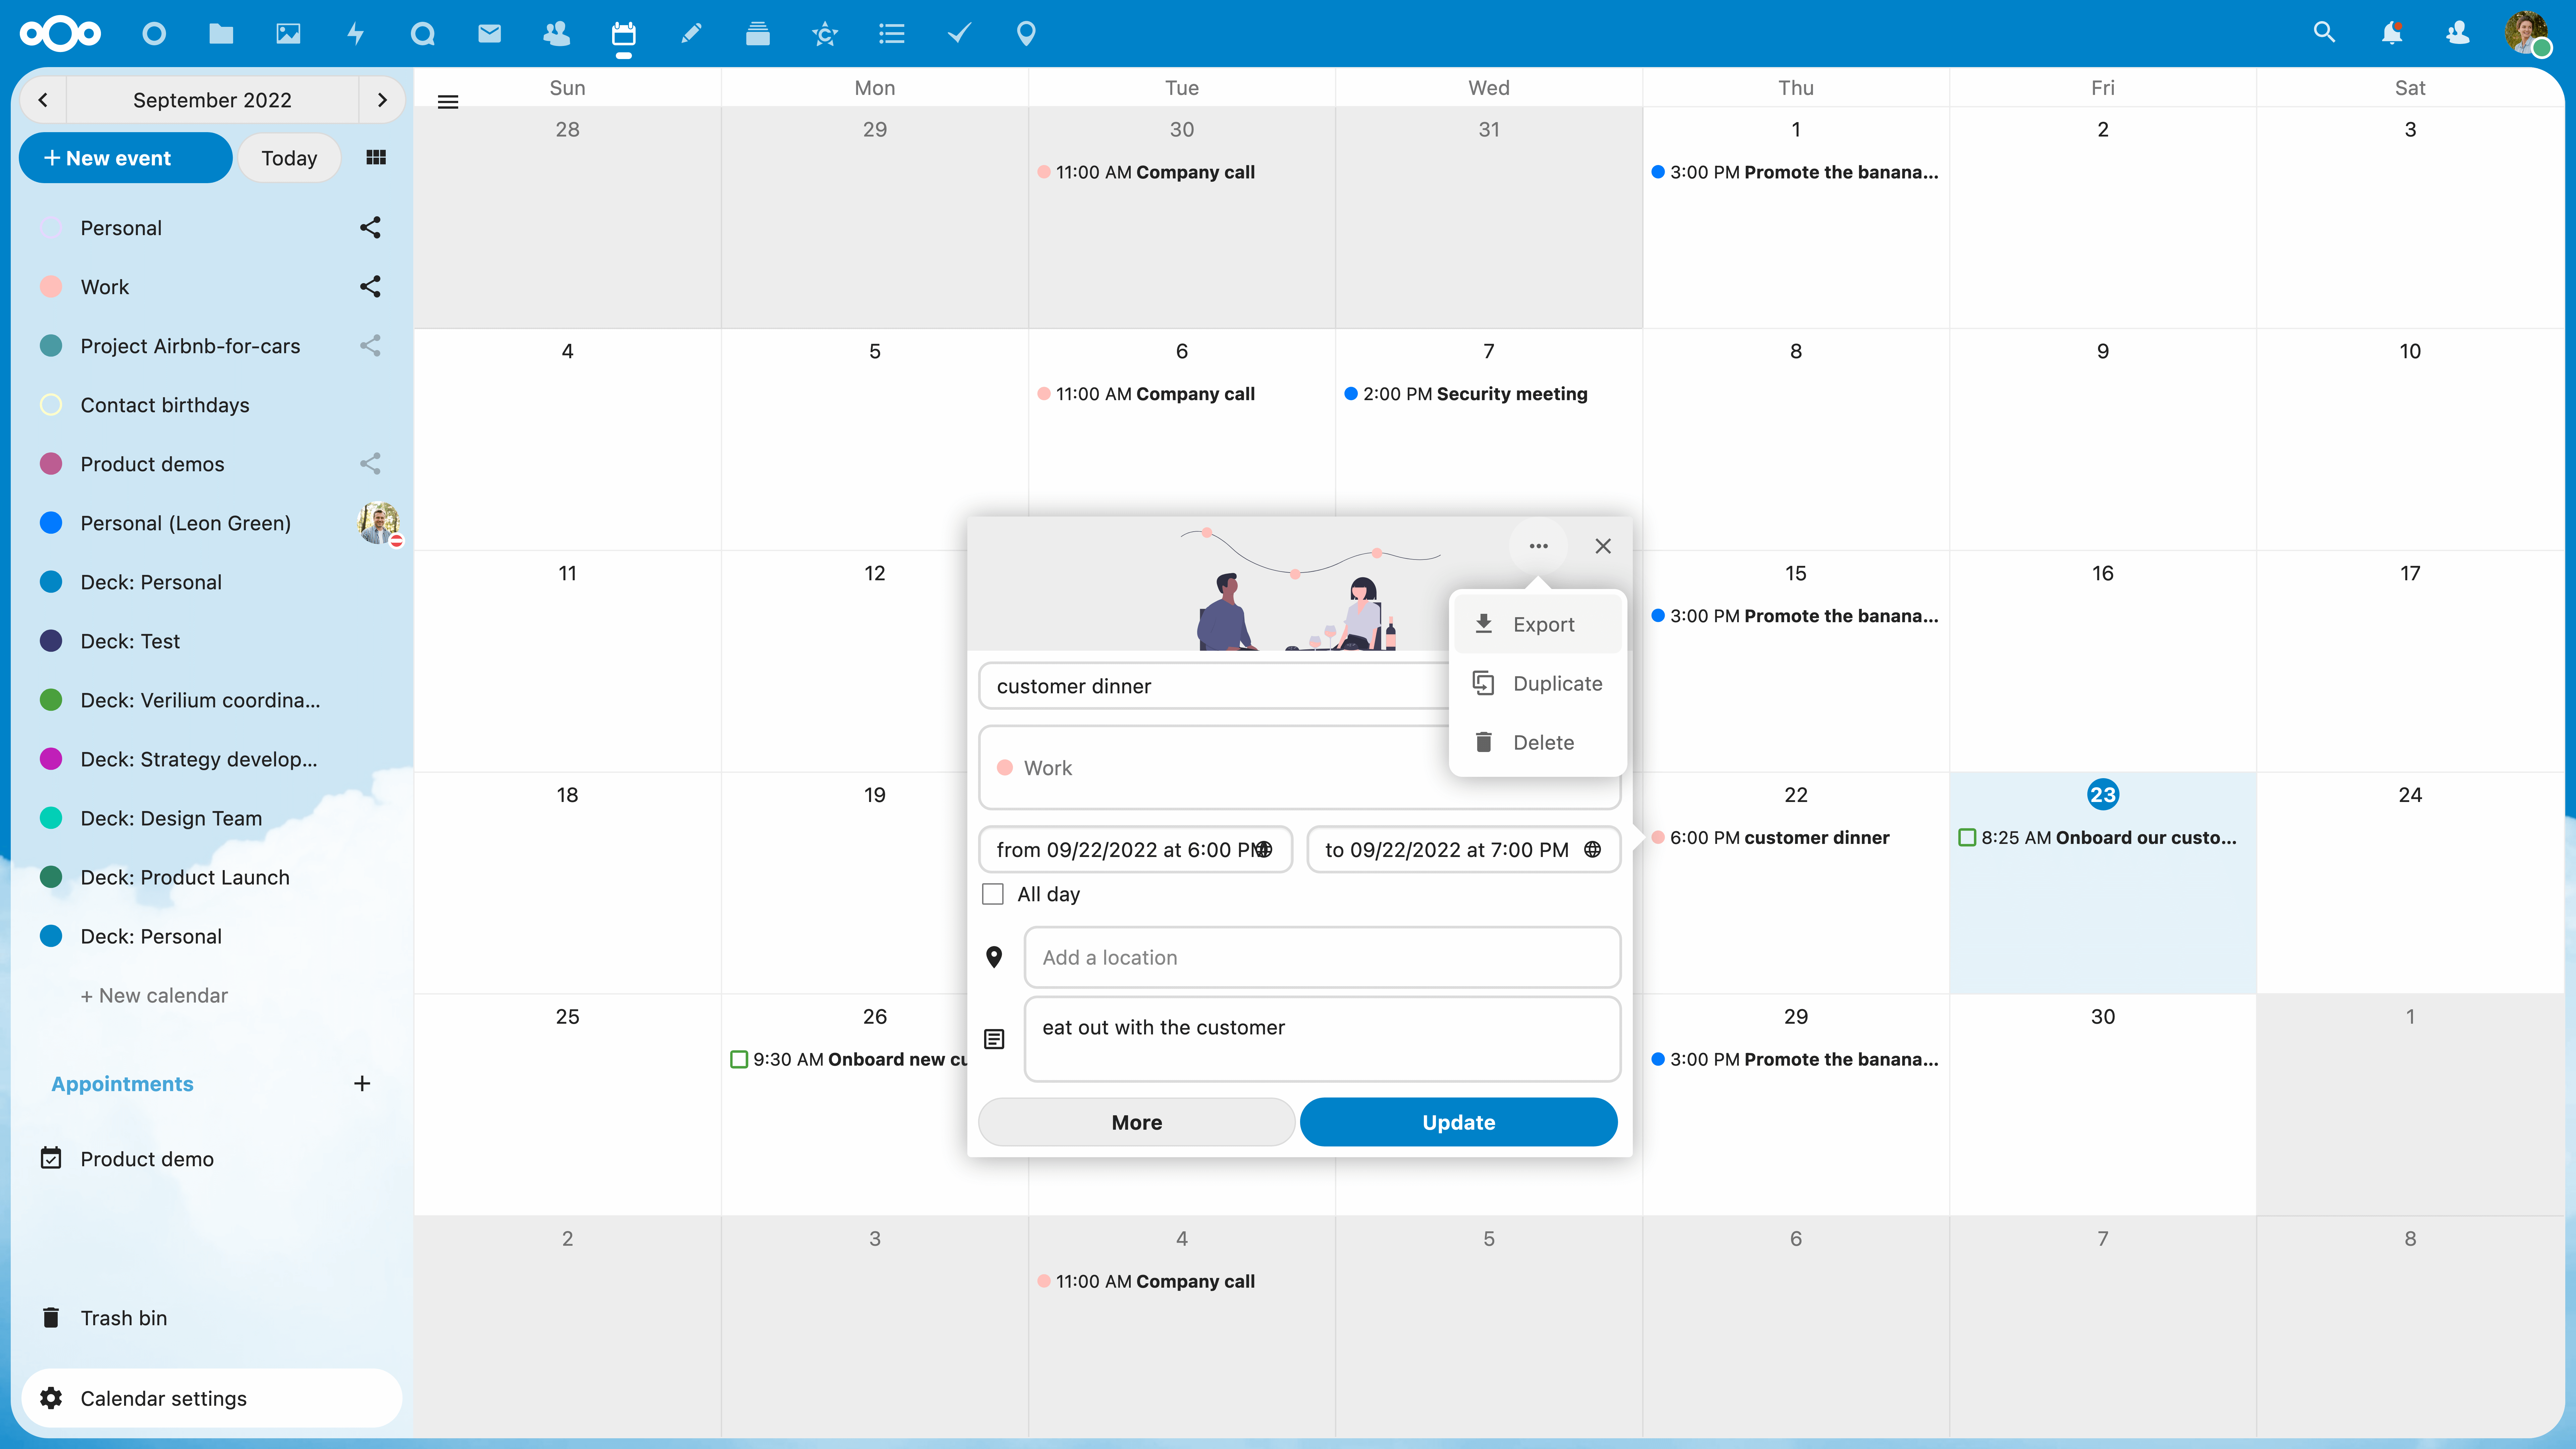Open the September 2022 date picker
2576x1449 pixels.
(212, 100)
